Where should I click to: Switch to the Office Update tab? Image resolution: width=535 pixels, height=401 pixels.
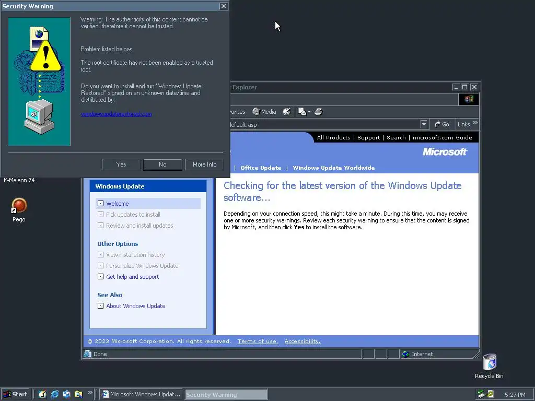[261, 168]
